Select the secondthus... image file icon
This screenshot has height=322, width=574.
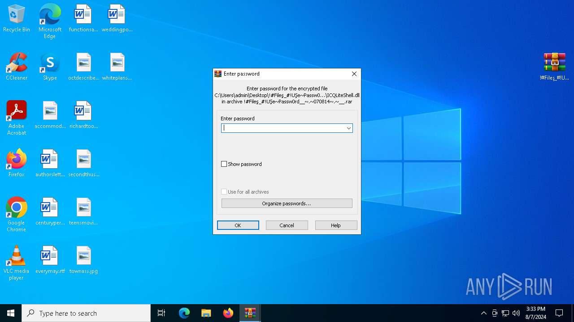(83, 164)
